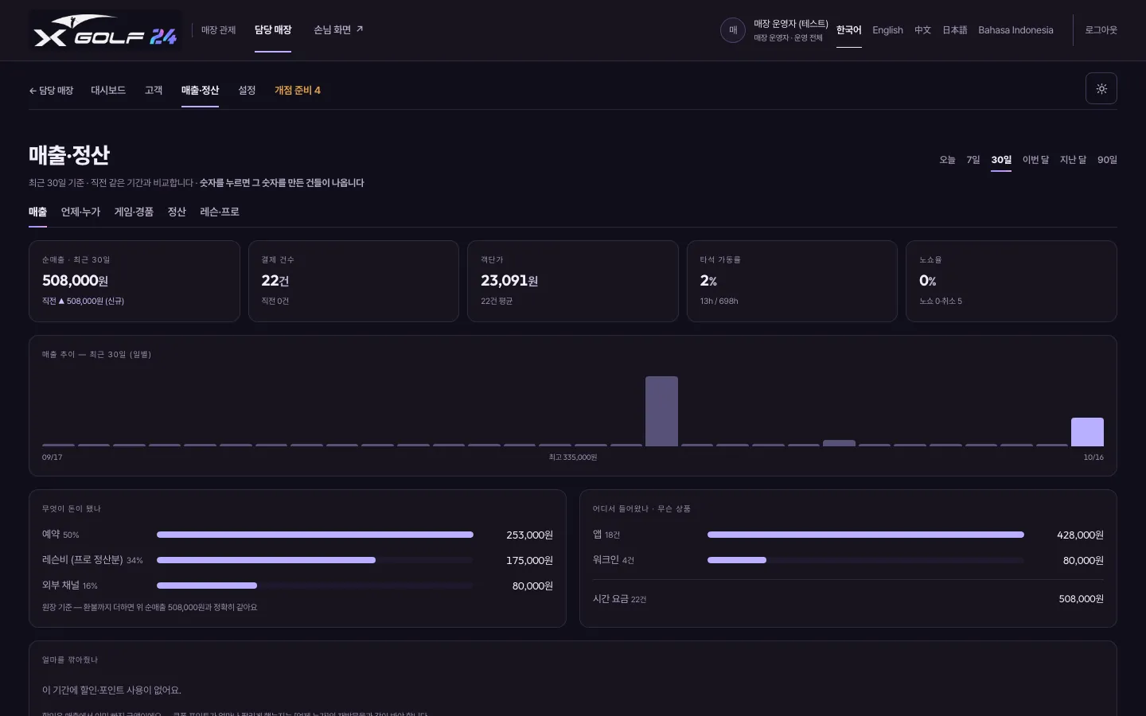Switch language to 中文
Screen dimensions: 1146x716
(x=922, y=30)
